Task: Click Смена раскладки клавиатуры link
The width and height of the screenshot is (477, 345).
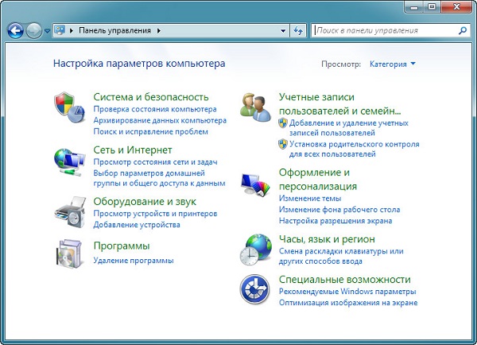Action: [x=341, y=256]
